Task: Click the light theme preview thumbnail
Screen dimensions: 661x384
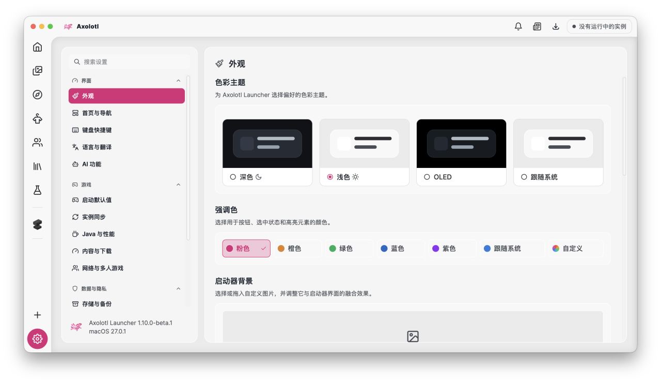Action: [365, 144]
